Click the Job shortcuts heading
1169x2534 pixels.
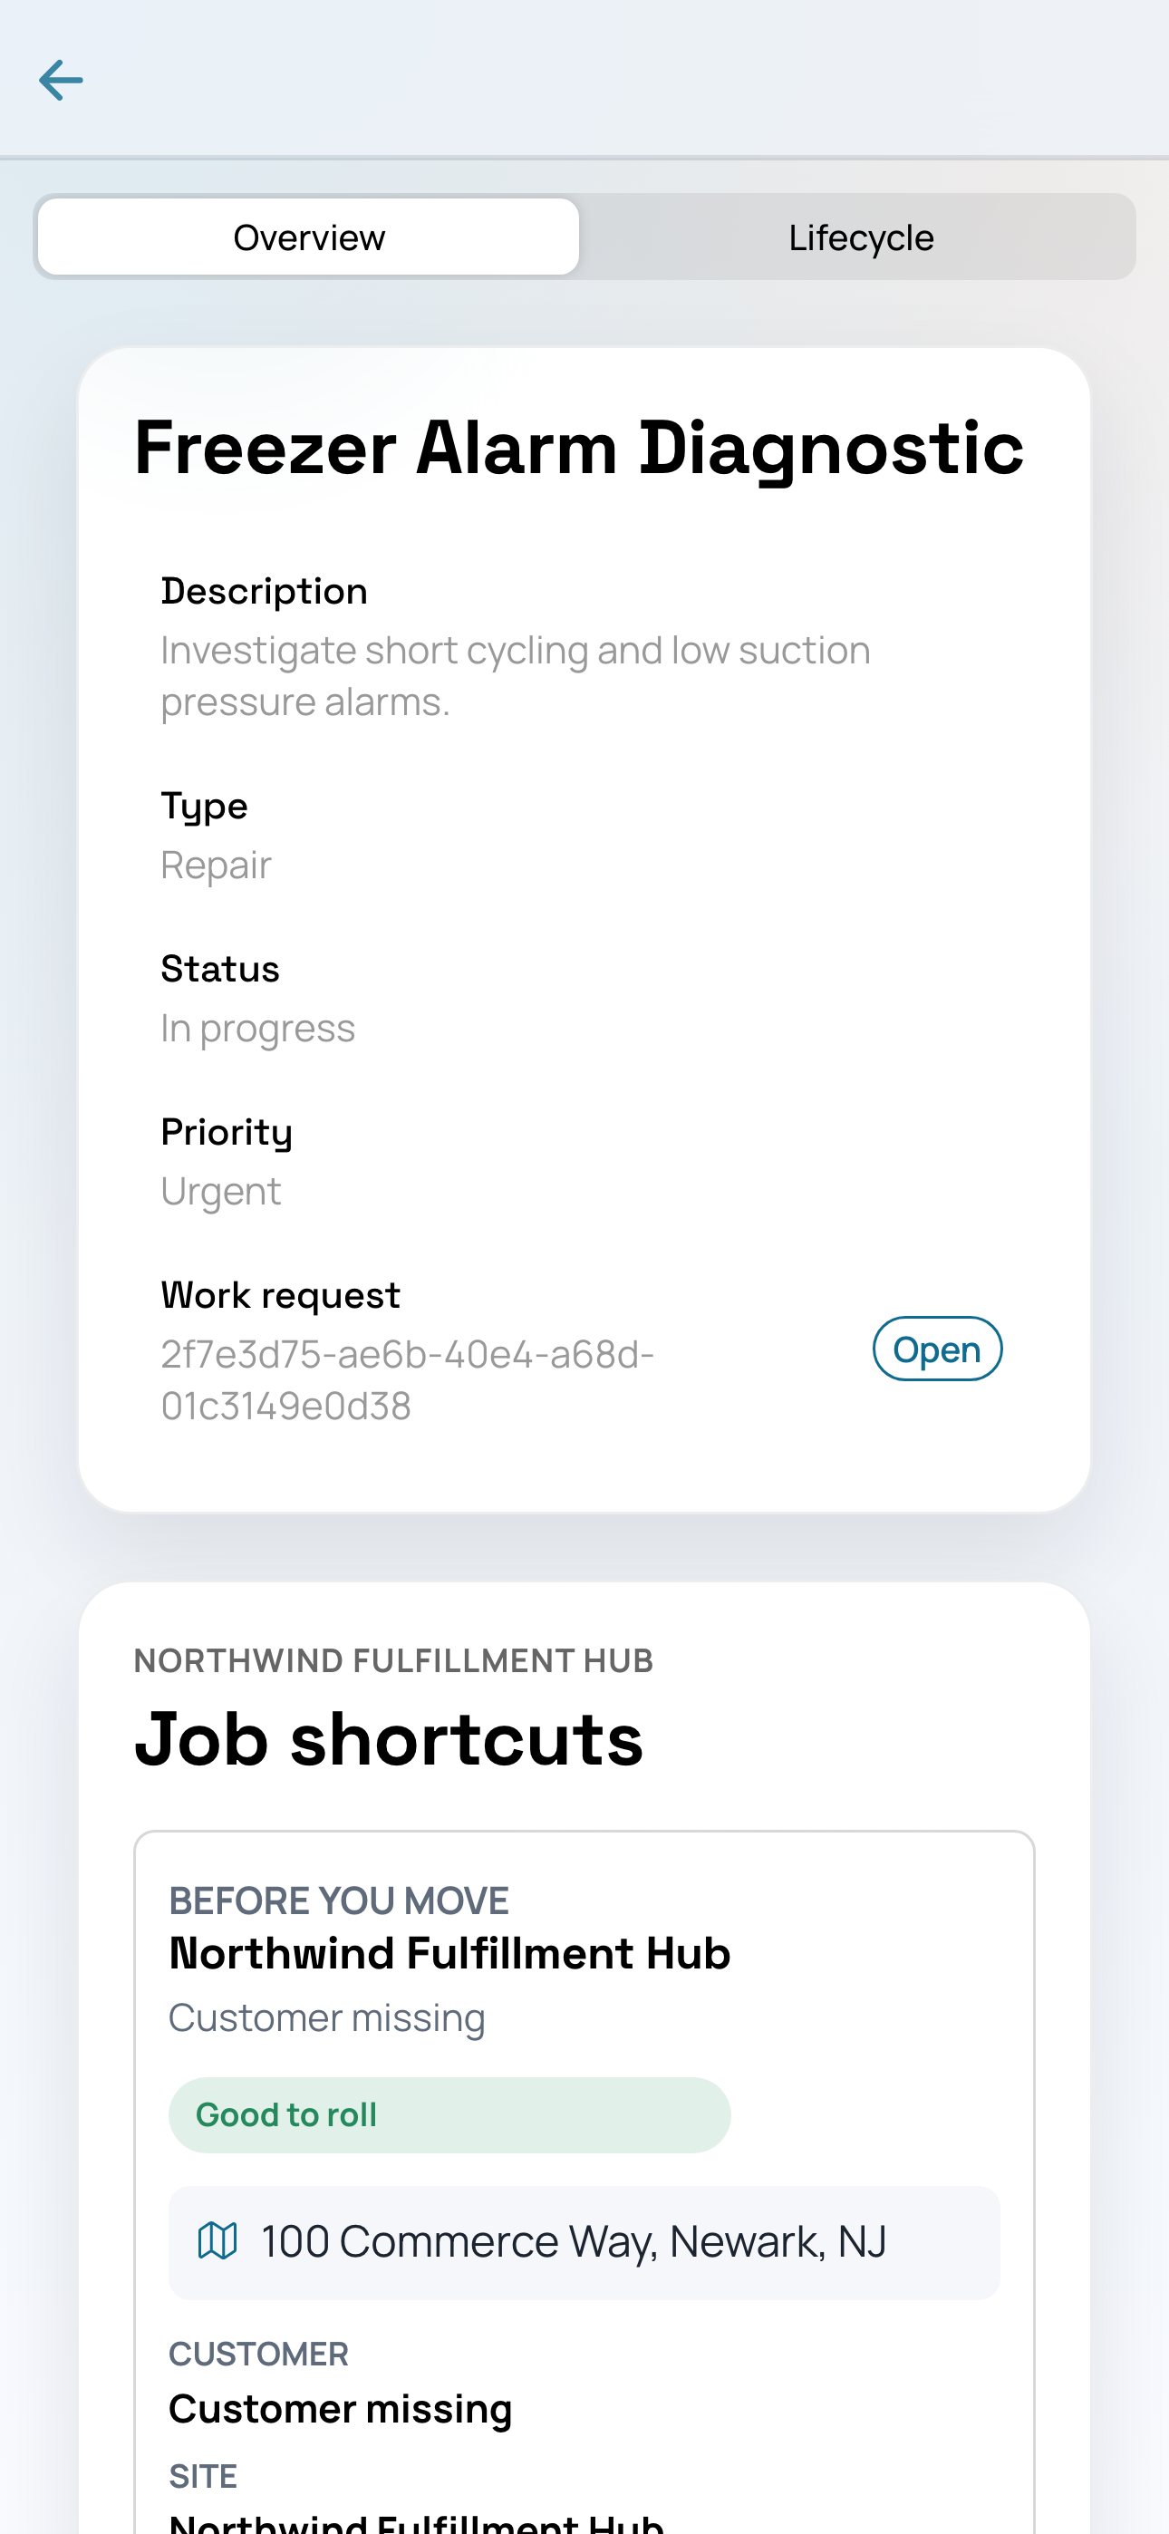389,1738
